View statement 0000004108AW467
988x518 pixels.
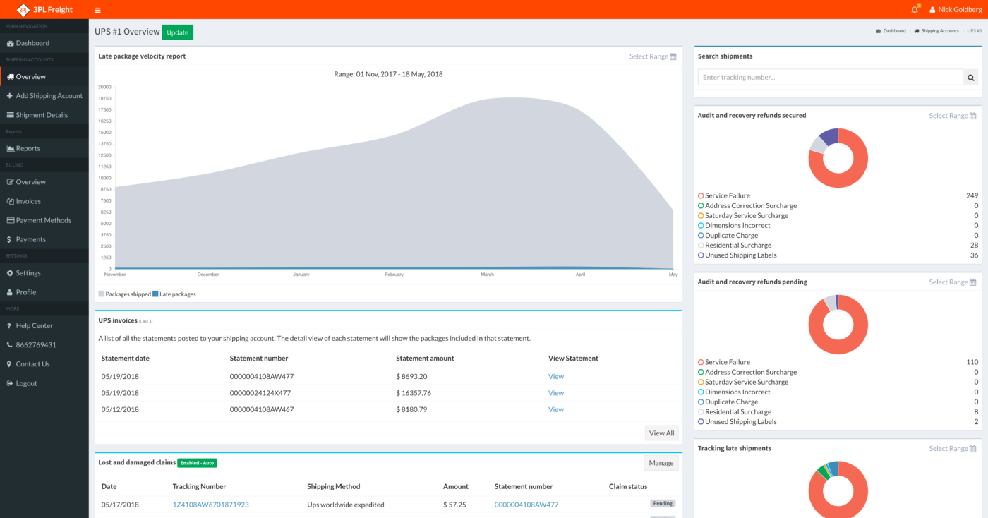(x=556, y=409)
